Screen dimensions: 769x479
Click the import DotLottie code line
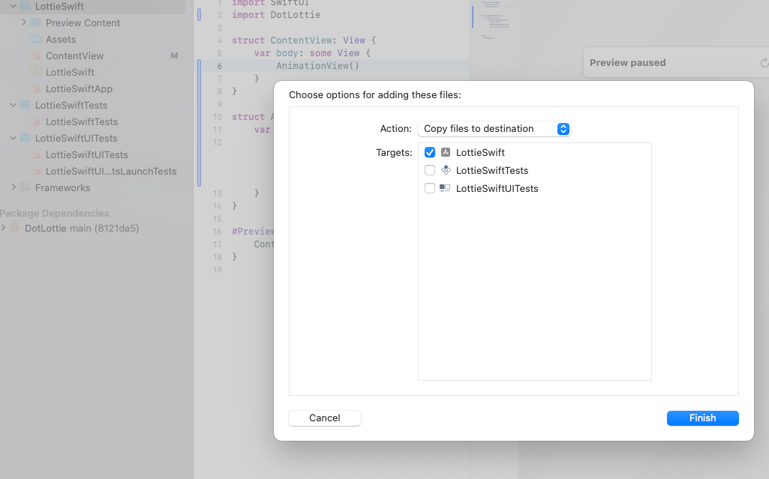tap(275, 15)
